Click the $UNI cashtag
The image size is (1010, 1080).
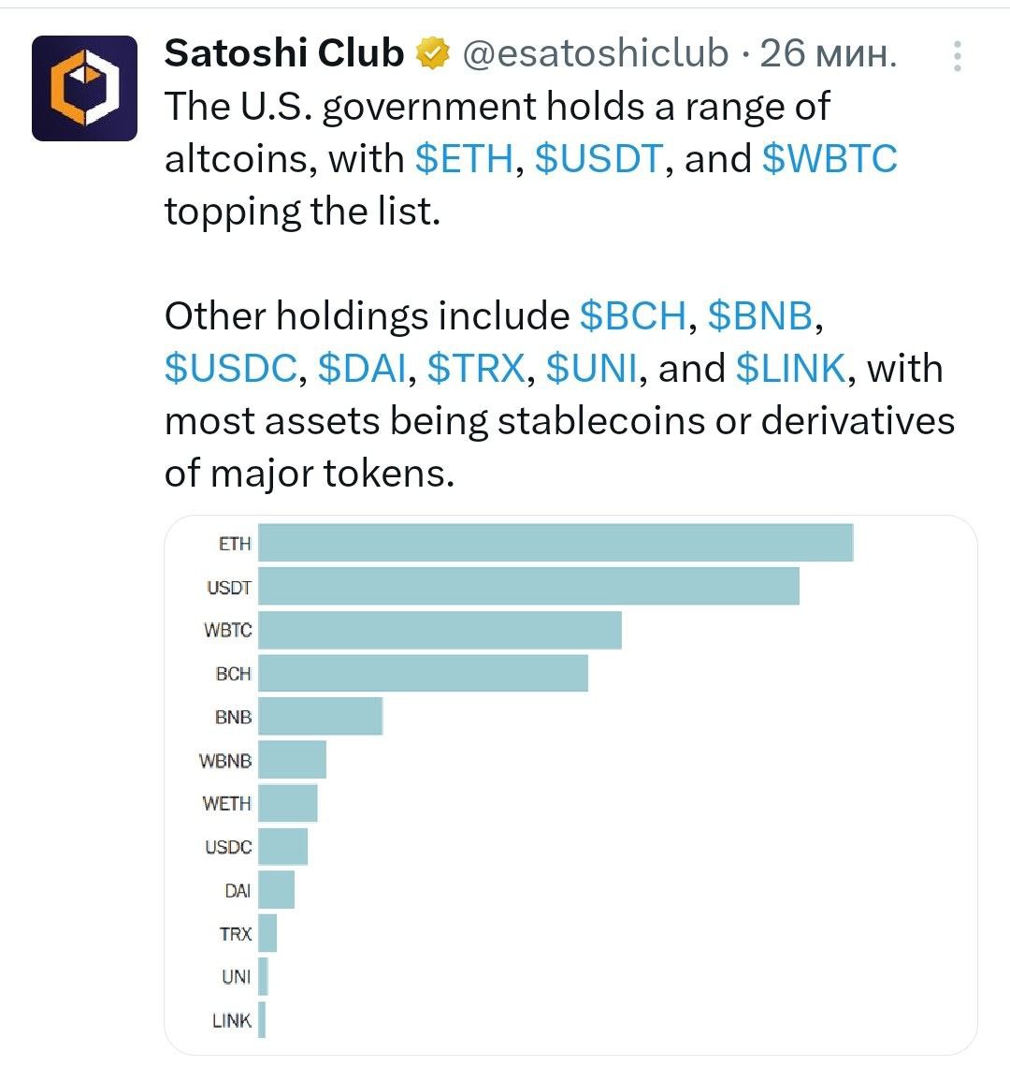[x=592, y=369]
